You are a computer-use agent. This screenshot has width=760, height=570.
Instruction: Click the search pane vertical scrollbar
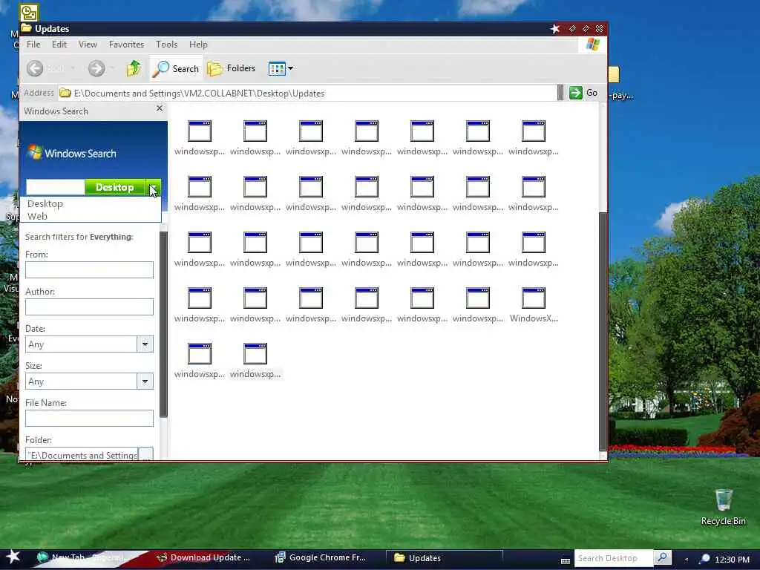tap(163, 324)
